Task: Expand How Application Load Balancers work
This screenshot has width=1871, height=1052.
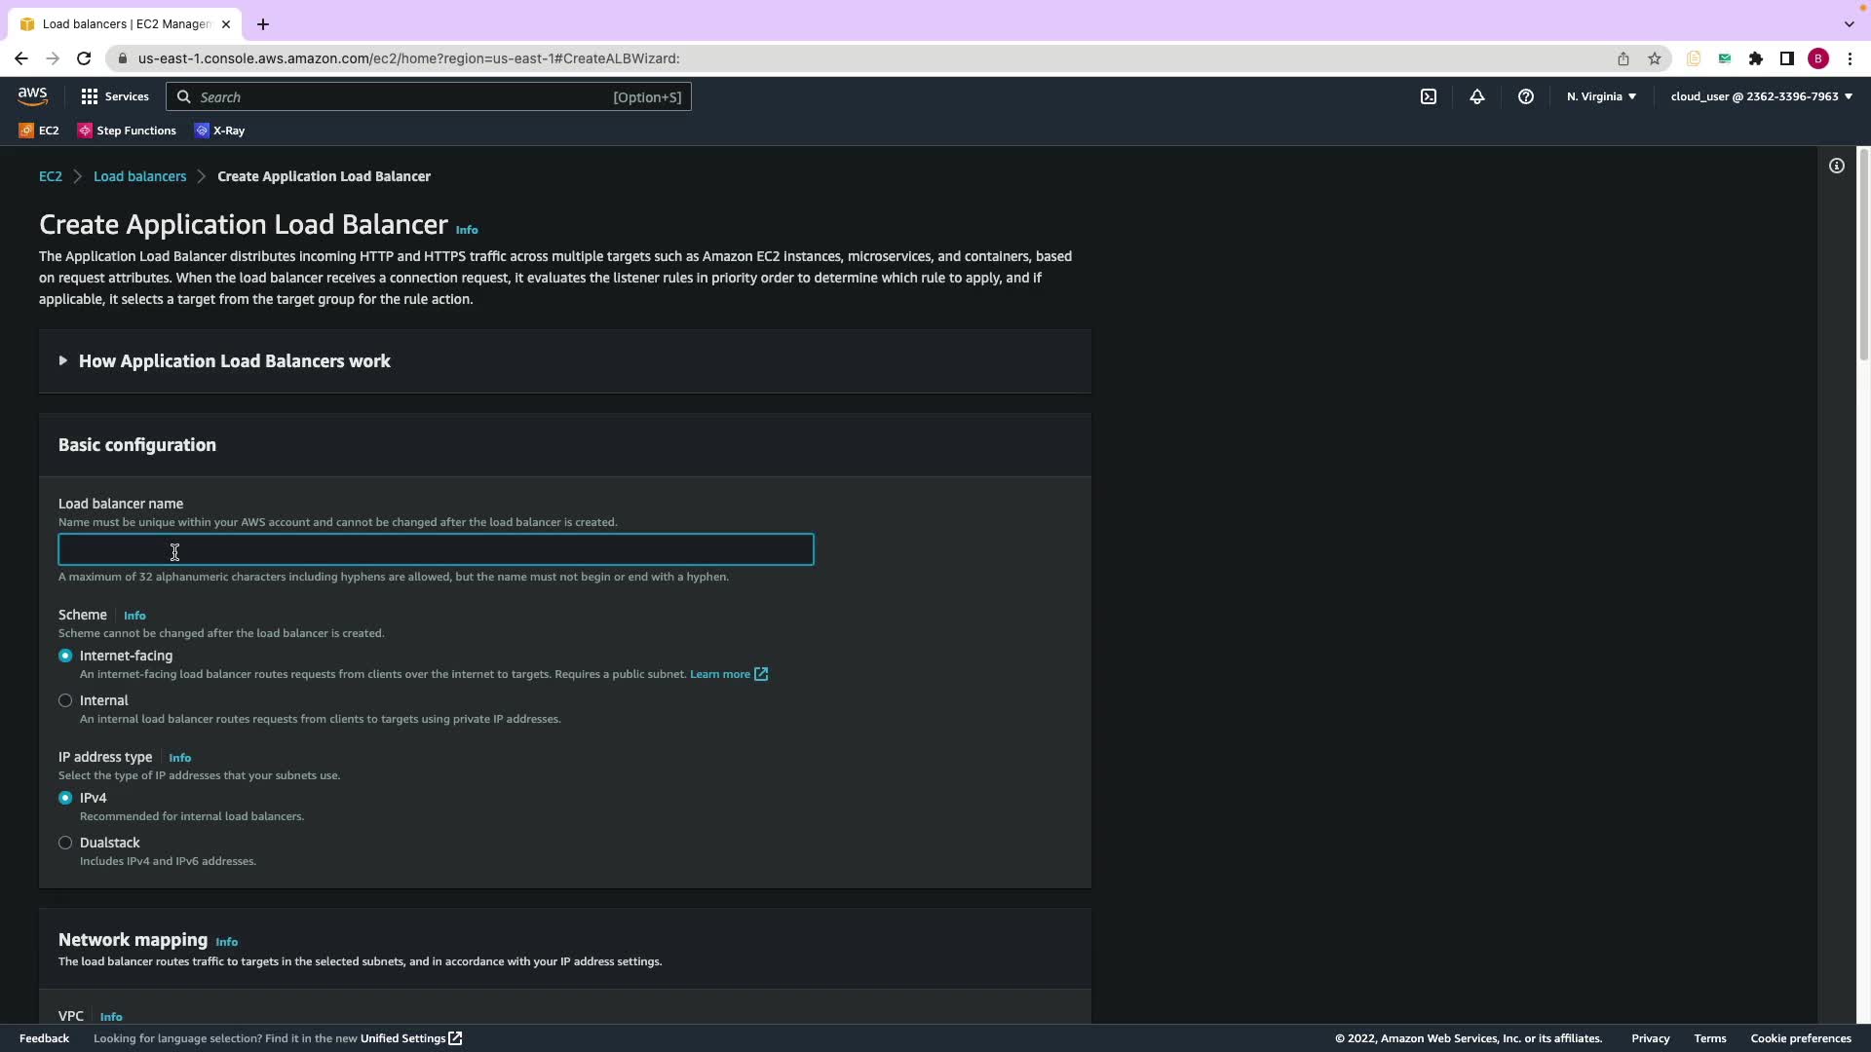Action: coord(234,361)
